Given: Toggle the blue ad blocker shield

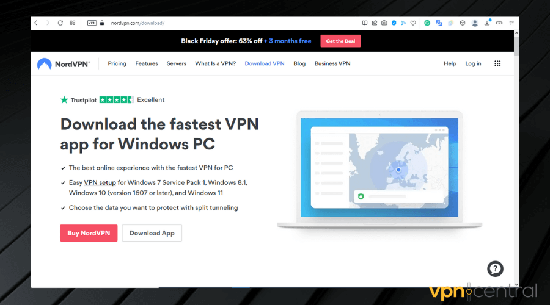Looking at the screenshot, I should point(394,23).
